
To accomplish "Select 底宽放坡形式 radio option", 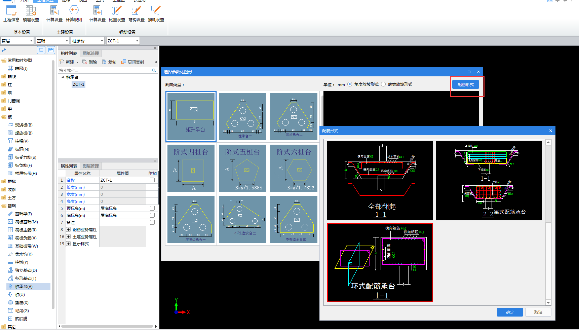I will 383,84.
